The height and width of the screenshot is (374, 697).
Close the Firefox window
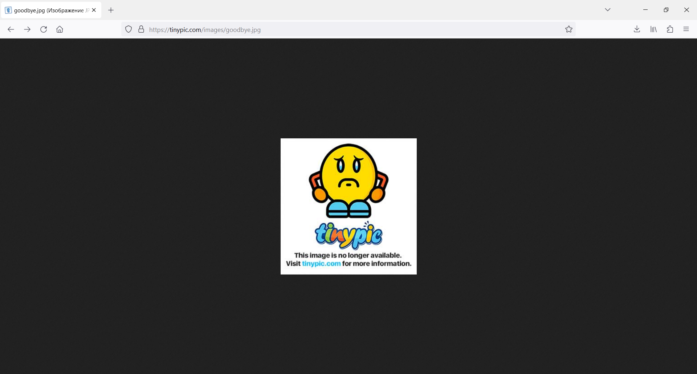(x=686, y=10)
